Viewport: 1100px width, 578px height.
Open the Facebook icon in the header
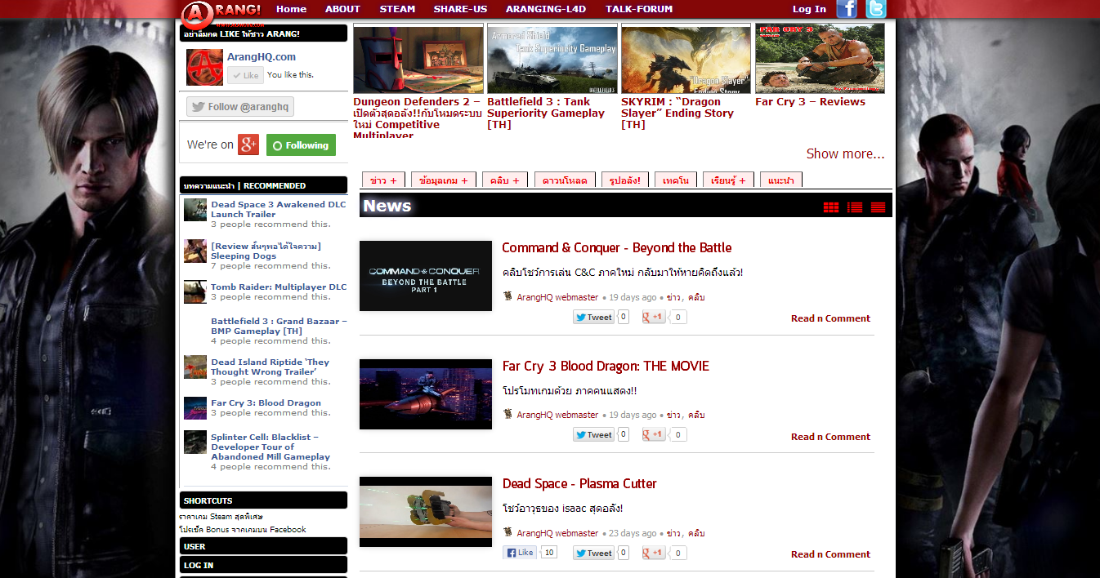pyautogui.click(x=847, y=9)
